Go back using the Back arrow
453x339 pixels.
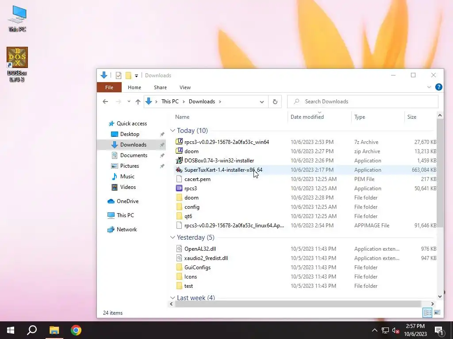coord(105,102)
